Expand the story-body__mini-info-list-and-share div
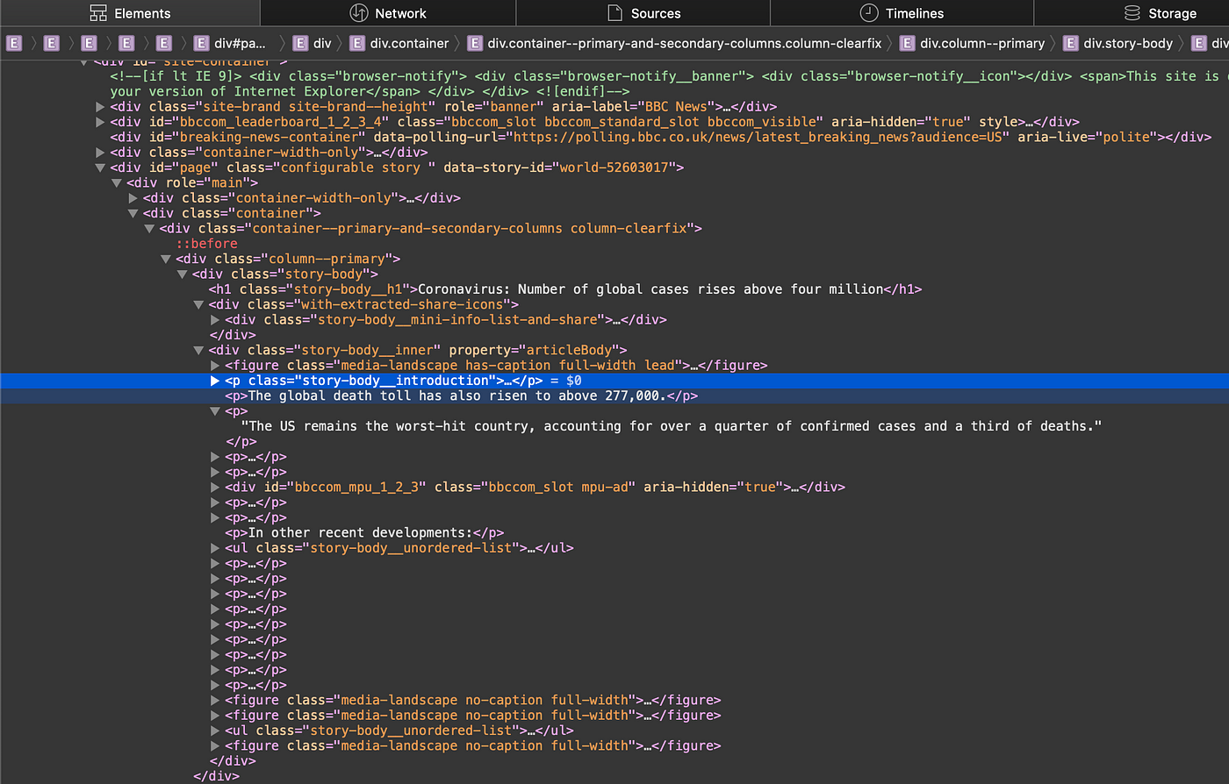 click(215, 320)
